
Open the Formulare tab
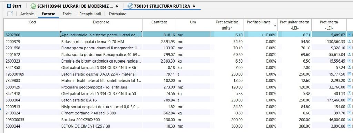(118, 14)
